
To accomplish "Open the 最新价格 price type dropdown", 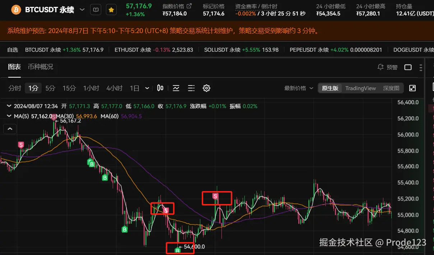I will [299, 88].
